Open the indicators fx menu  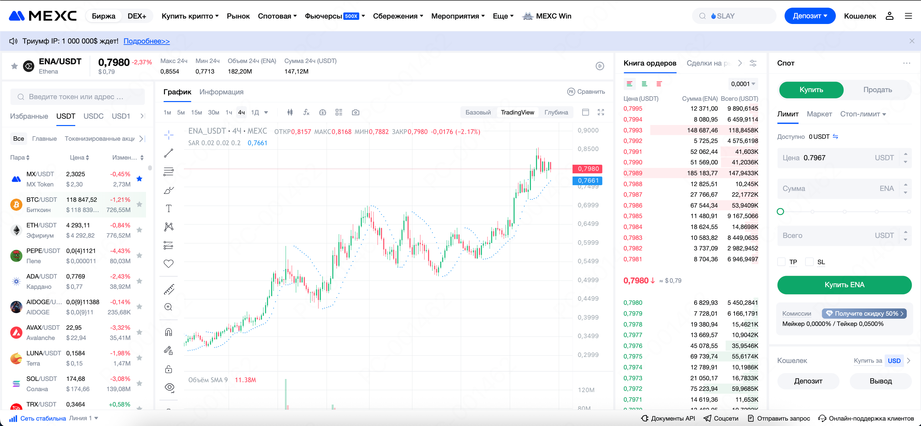pyautogui.click(x=306, y=113)
